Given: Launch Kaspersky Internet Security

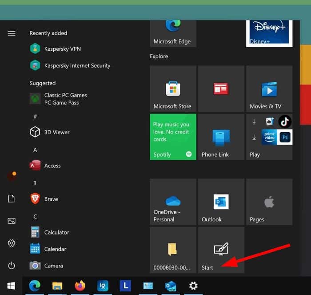Looking at the screenshot, I should [70, 65].
